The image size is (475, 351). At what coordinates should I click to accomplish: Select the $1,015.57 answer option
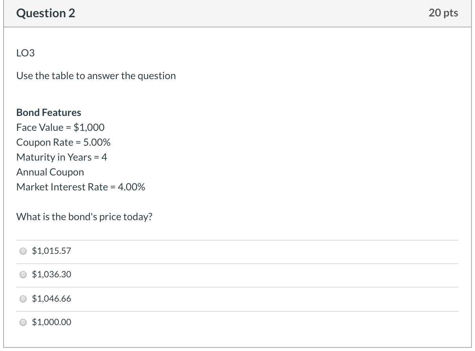(23, 251)
